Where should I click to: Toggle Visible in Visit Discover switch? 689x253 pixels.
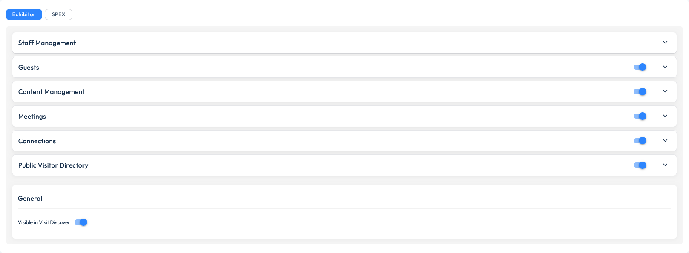click(81, 222)
